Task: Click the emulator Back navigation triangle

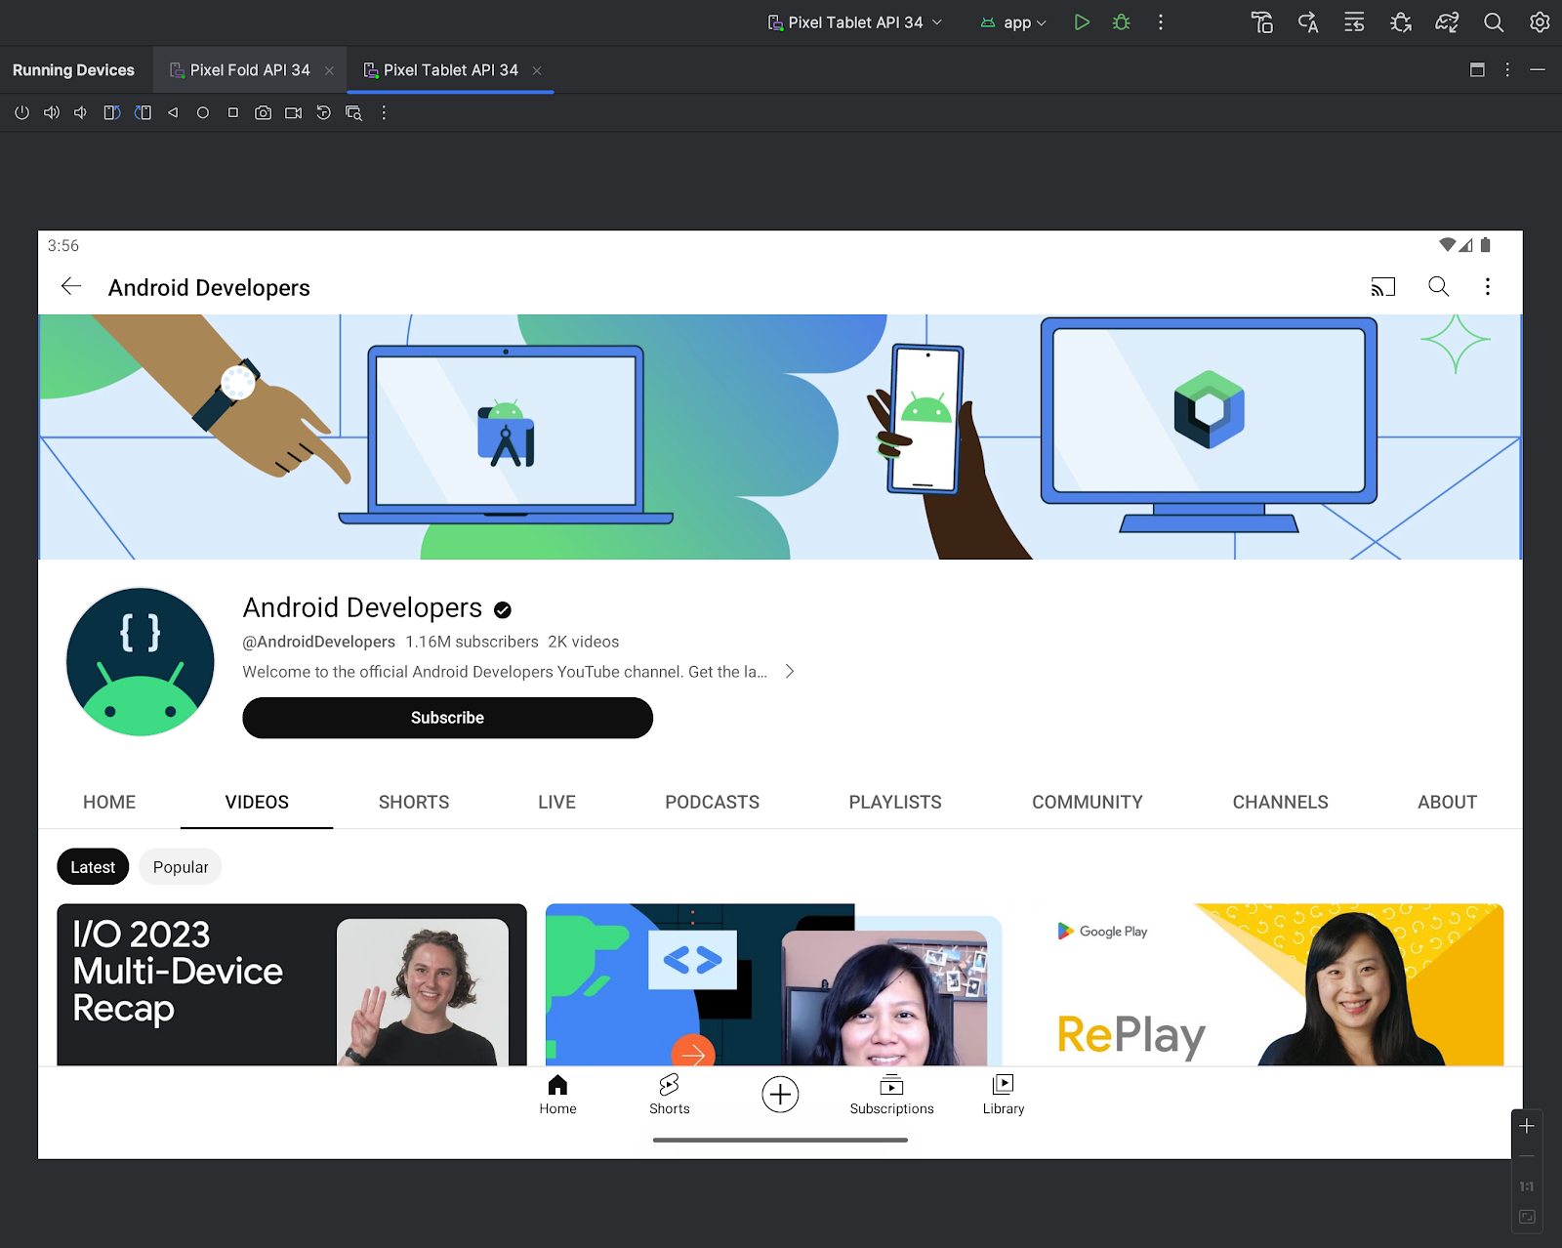Action: [173, 113]
